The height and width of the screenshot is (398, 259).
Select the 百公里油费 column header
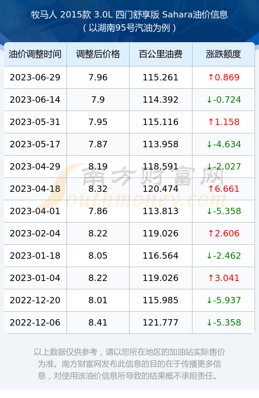pyautogui.click(x=161, y=54)
